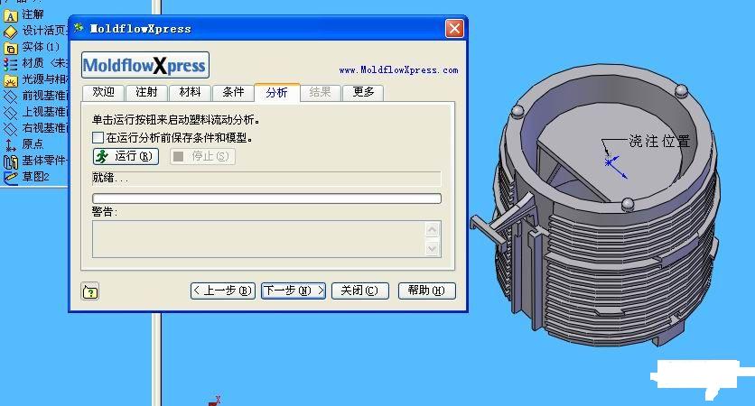755x406 pixels.
Task: Click the 浇注位置 label on the model
Action: 659,141
